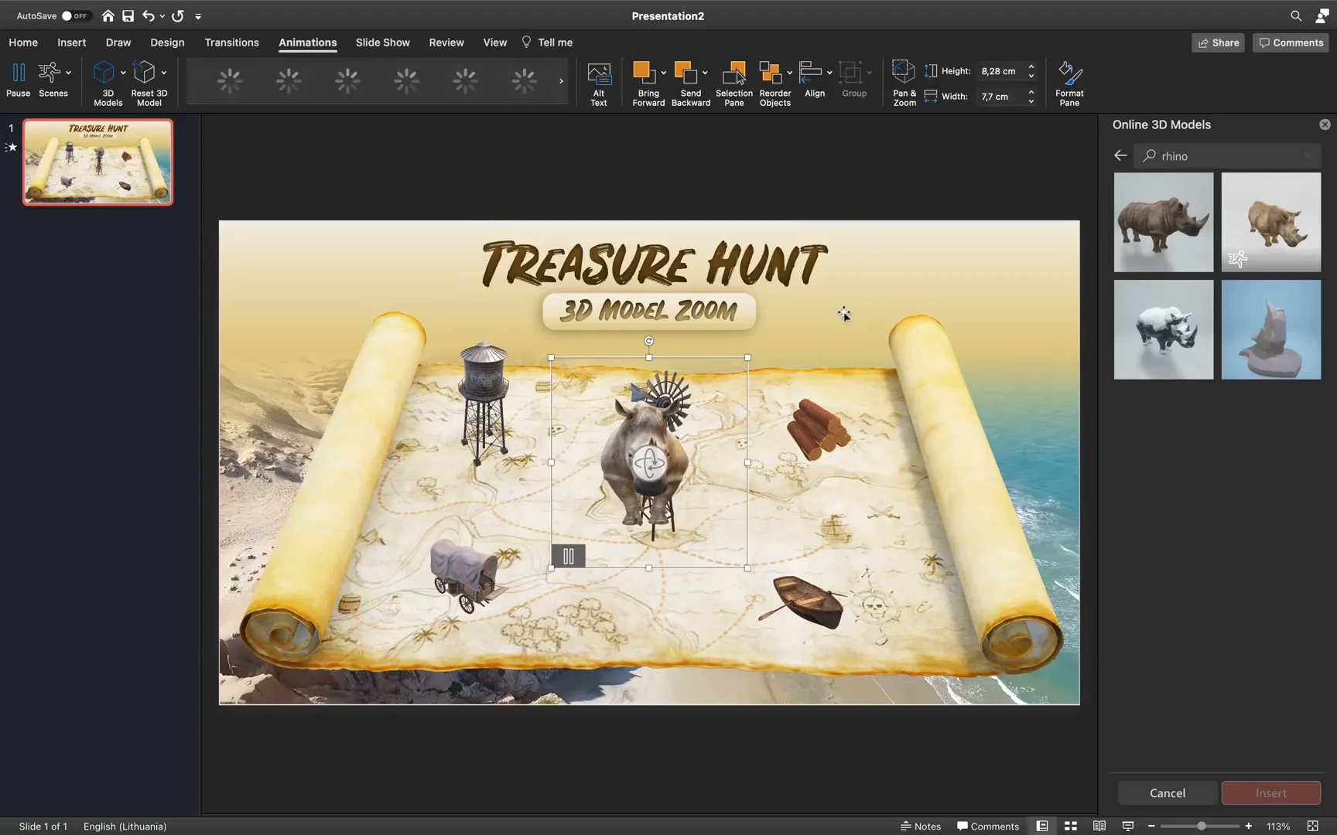Open the Transitions tab
The height and width of the screenshot is (835, 1337).
point(231,43)
